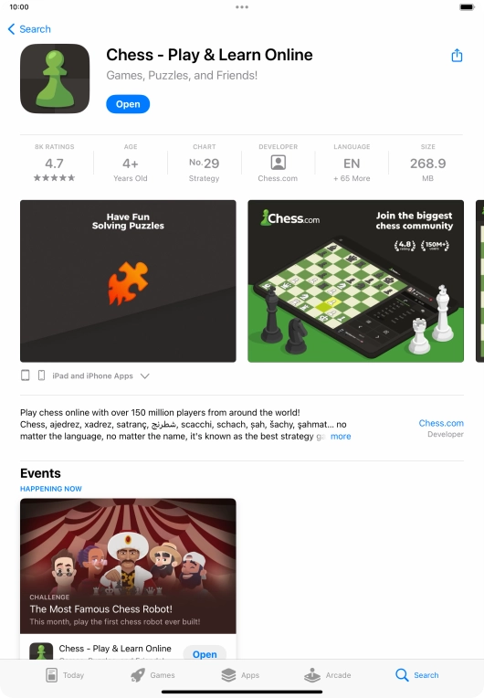The width and height of the screenshot is (484, 698).
Task: Open the three-dot multitasking menu
Action: [x=242, y=7]
